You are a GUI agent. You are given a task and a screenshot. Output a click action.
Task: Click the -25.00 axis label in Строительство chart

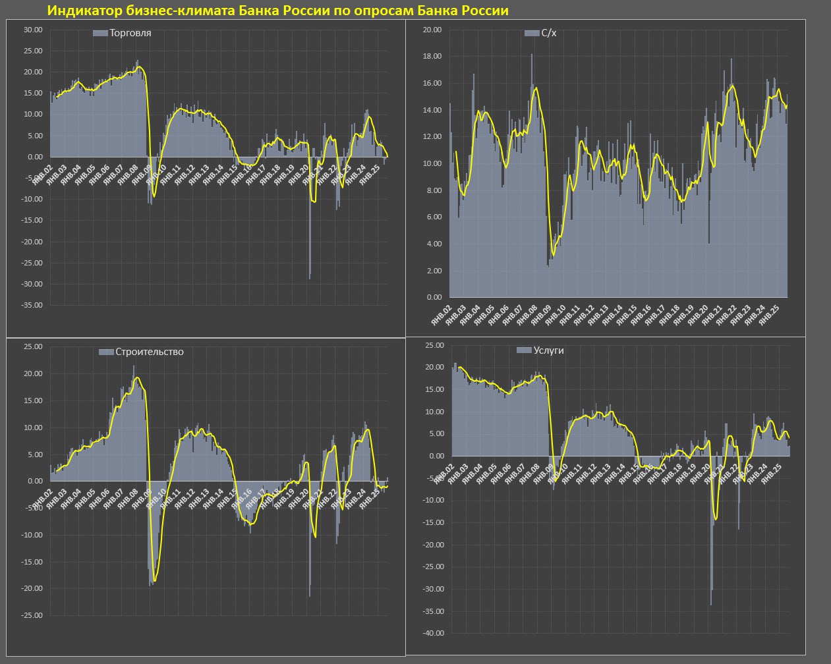(32, 615)
